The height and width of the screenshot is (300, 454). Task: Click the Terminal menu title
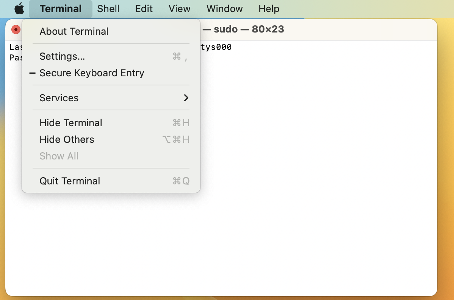pyautogui.click(x=60, y=9)
